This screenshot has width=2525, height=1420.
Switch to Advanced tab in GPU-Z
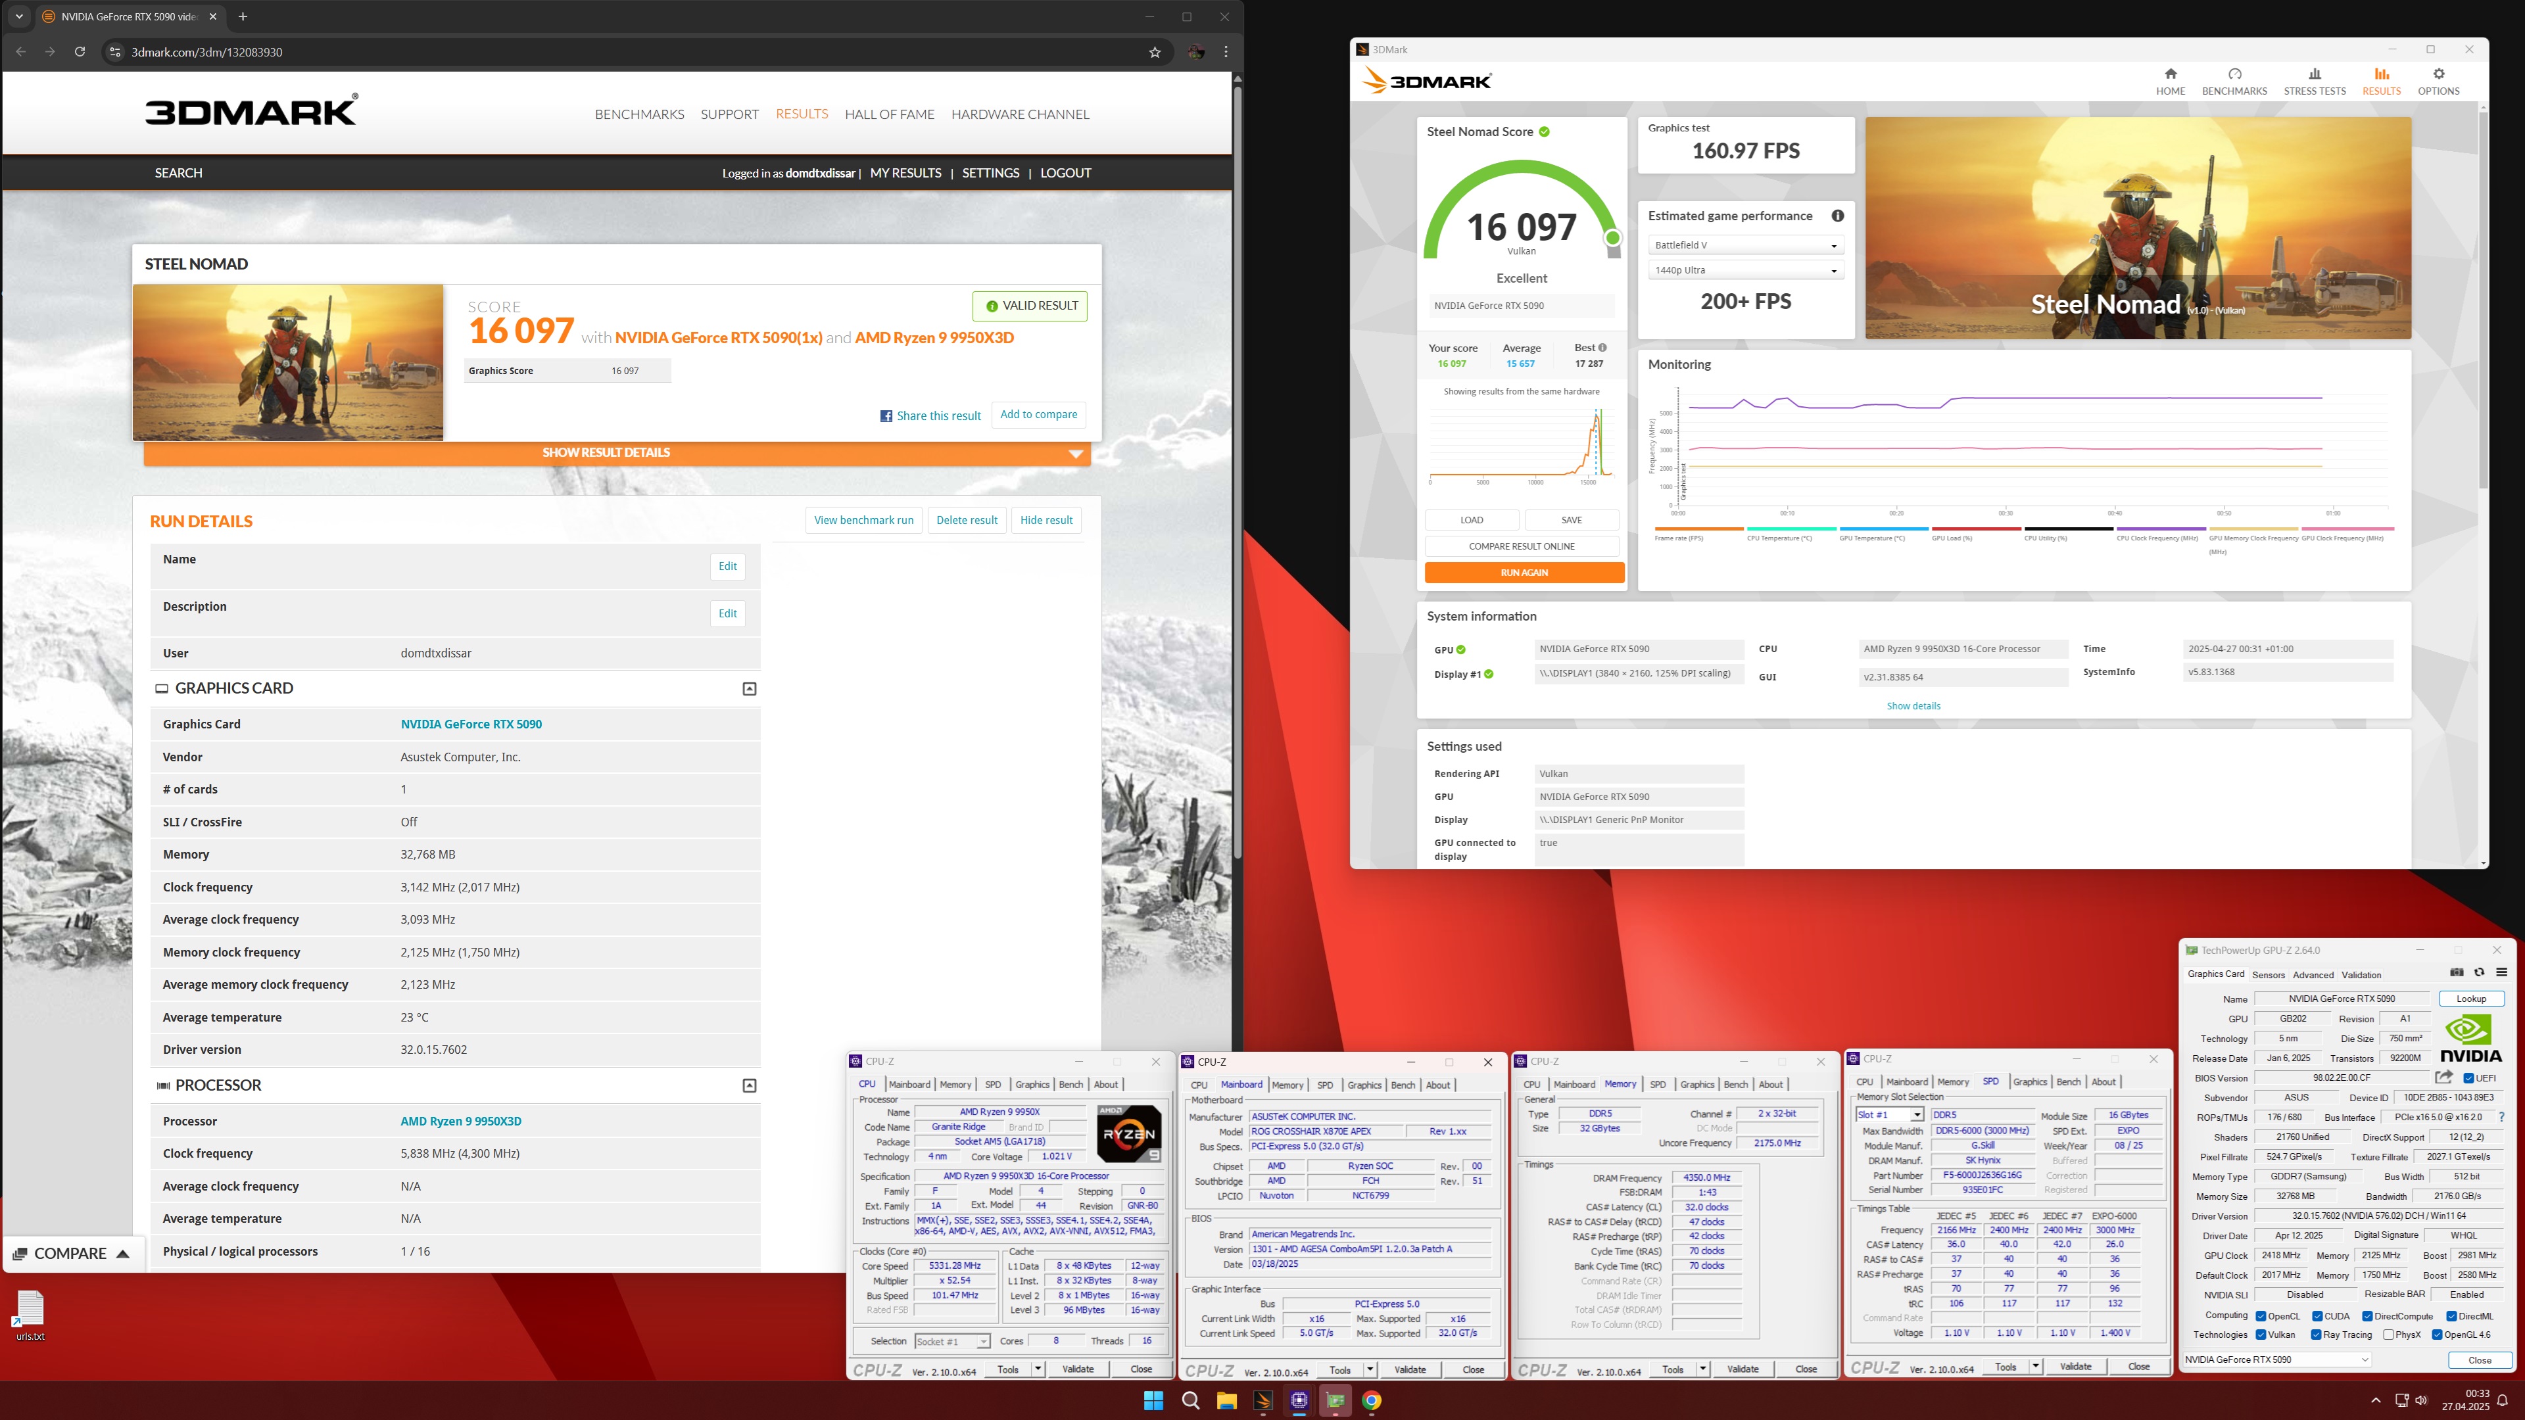2313,975
